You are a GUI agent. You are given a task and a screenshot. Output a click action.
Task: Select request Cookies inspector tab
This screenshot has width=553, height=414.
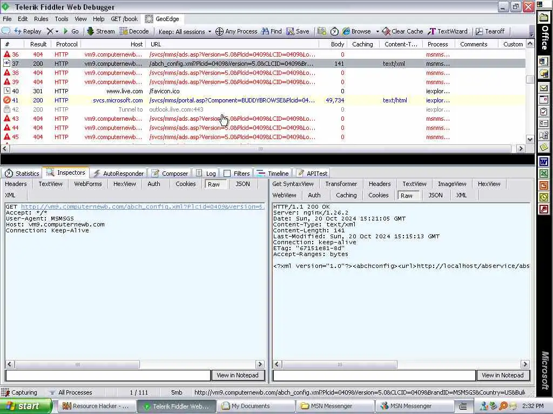pyautogui.click(x=186, y=184)
